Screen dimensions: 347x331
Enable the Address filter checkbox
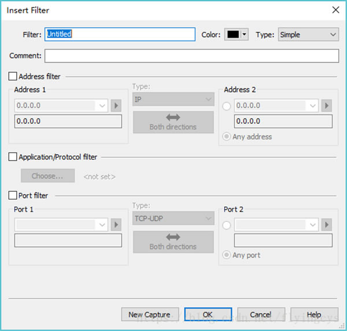pyautogui.click(x=13, y=76)
